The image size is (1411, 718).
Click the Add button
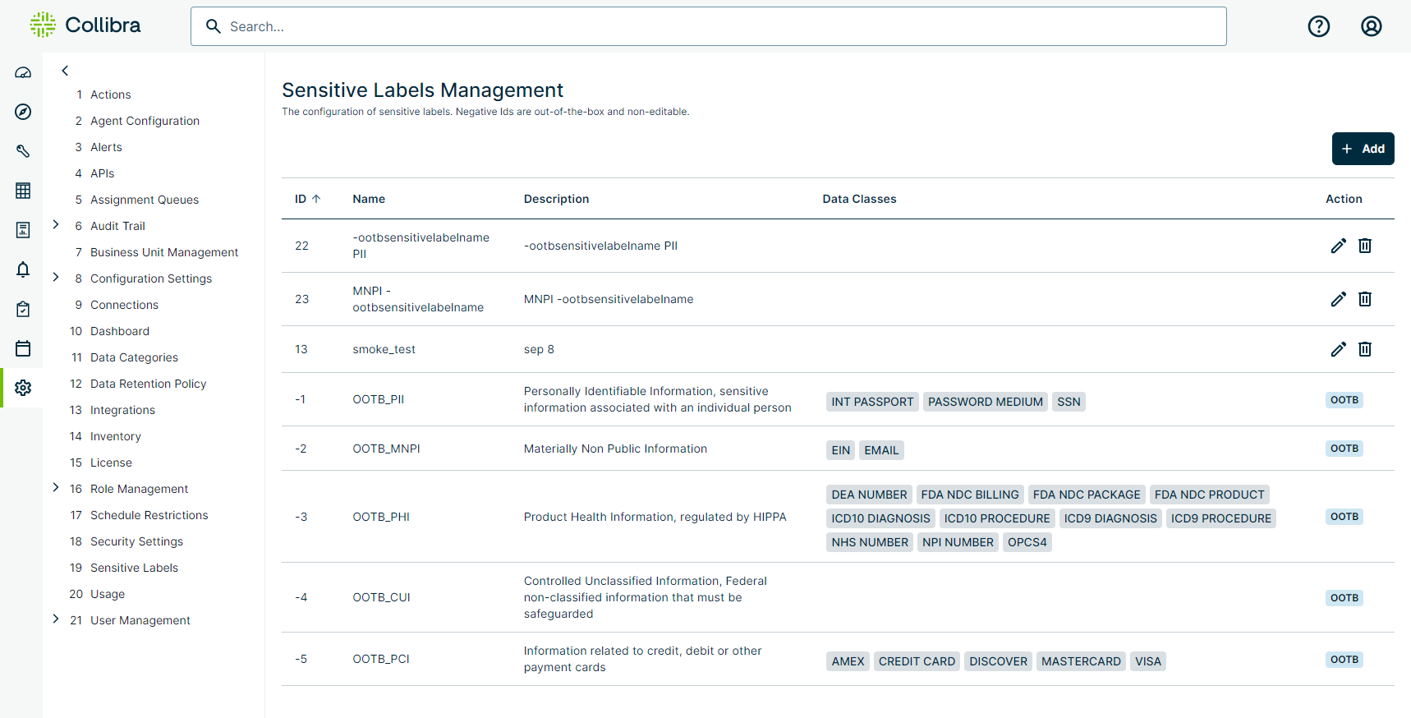(1363, 149)
